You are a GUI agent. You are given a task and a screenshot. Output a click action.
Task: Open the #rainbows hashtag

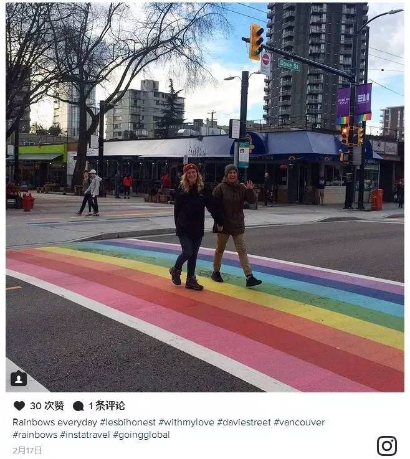click(35, 435)
